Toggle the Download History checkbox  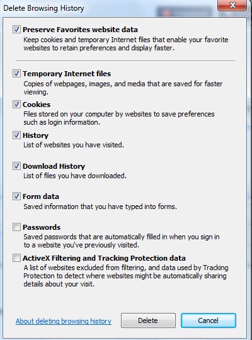click(16, 166)
